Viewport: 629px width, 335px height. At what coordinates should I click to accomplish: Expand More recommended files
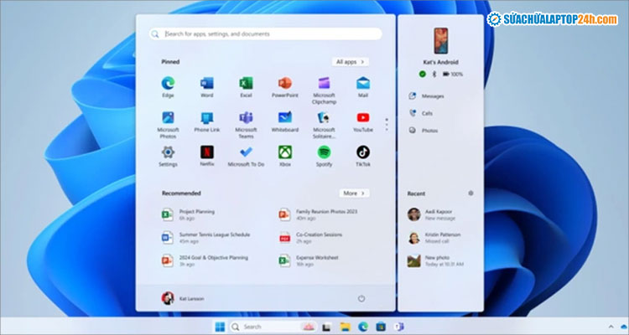point(353,193)
